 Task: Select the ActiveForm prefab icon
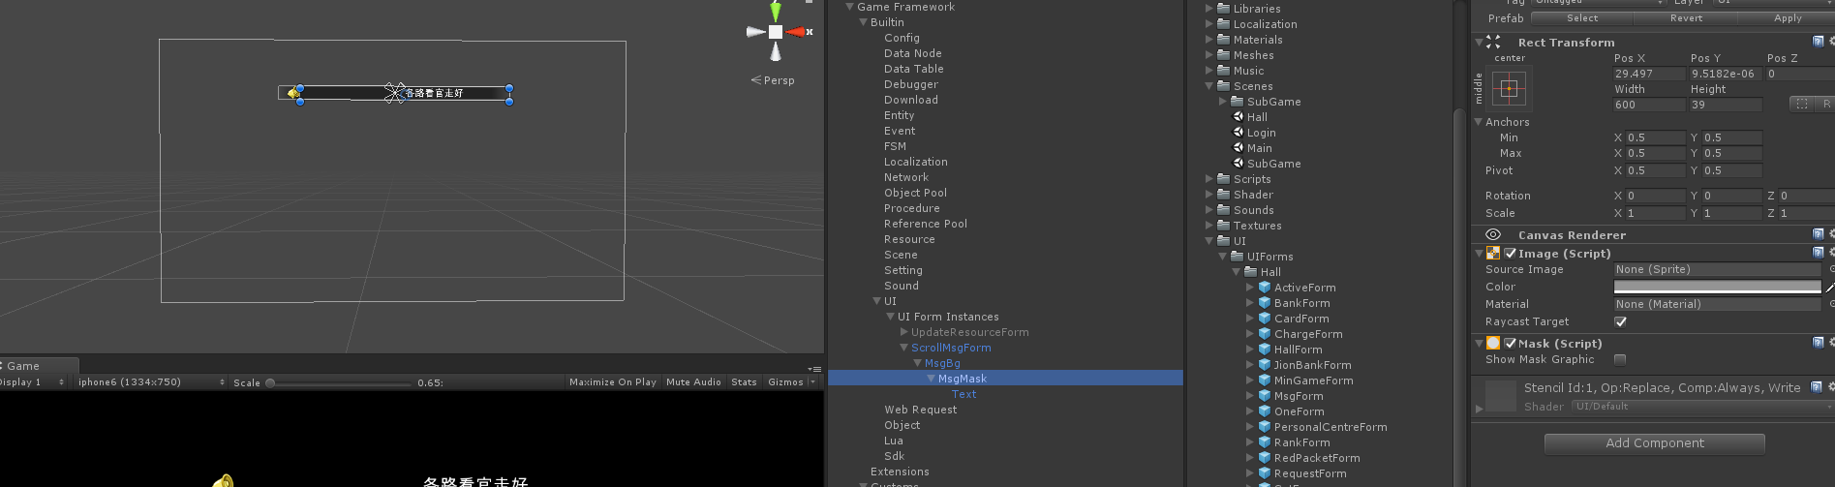coord(1264,288)
